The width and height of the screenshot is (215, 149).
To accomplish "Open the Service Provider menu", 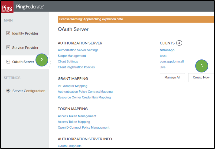I will [25, 47].
